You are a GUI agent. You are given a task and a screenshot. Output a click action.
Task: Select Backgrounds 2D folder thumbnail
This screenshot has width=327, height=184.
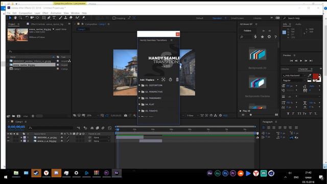click(258, 54)
